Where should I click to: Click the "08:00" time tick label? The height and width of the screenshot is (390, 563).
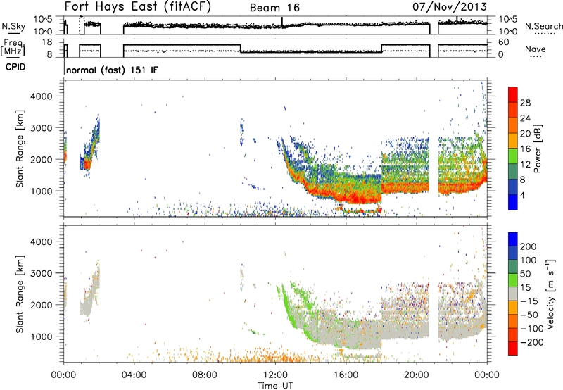click(205, 375)
